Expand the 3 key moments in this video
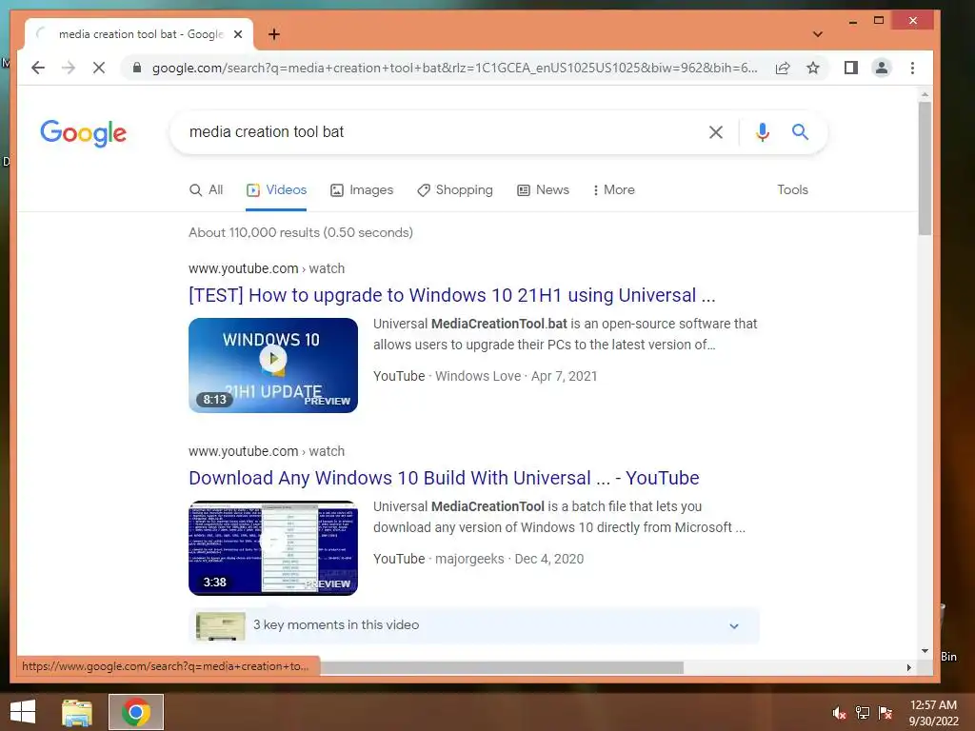Image resolution: width=975 pixels, height=731 pixels. [x=474, y=625]
